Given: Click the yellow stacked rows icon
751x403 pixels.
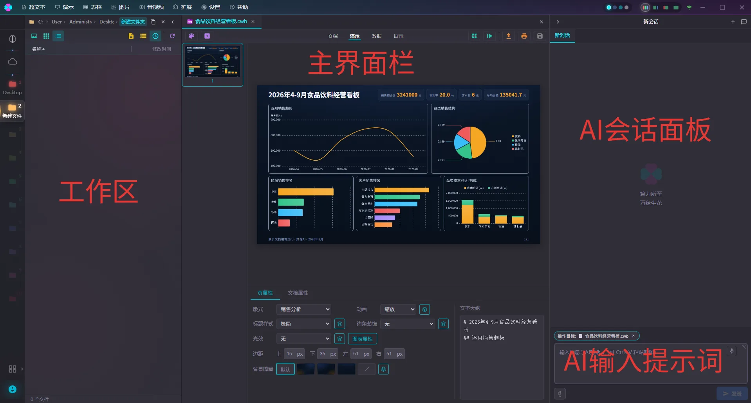Looking at the screenshot, I should click(x=143, y=36).
